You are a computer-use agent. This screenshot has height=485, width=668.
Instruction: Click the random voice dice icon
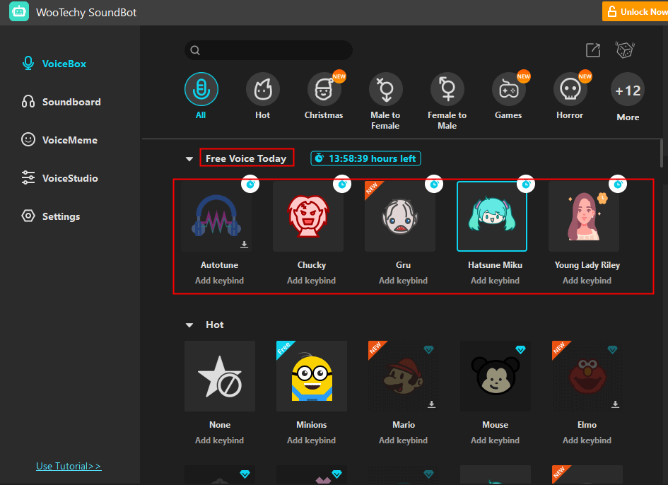click(625, 50)
